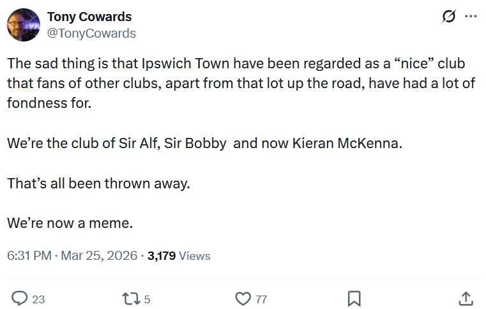This screenshot has width=486, height=309.
Task: Open the share upload-arrow icon
Action: click(466, 299)
